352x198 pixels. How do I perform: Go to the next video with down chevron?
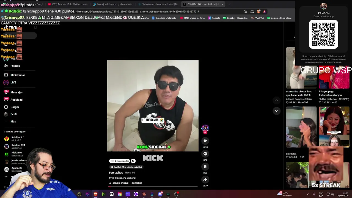coord(276,111)
